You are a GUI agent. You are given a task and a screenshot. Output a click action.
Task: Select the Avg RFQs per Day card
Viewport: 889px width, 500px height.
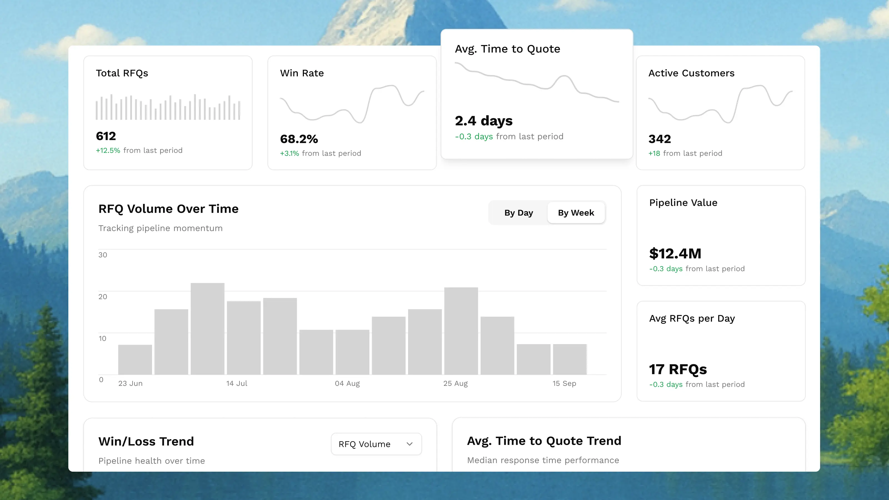[x=721, y=351]
